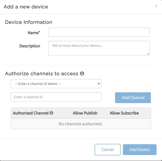Click the Authorized Channel column header

31,113
